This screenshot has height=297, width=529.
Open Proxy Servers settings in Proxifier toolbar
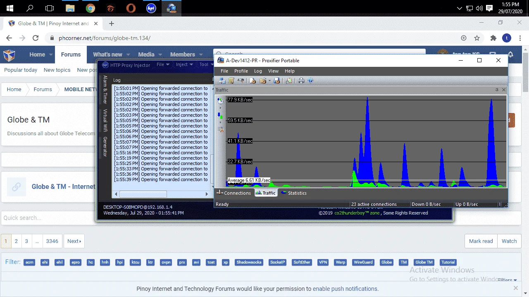[x=222, y=80]
